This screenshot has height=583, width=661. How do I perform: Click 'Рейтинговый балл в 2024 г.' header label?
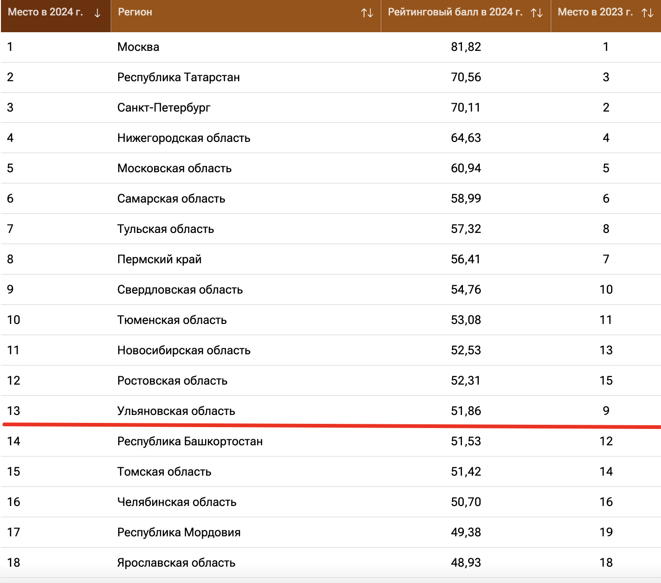455,12
